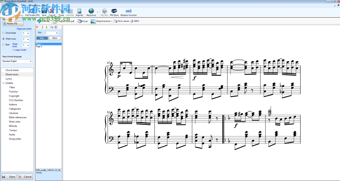
Task: Open the File menu
Action: 8,5
